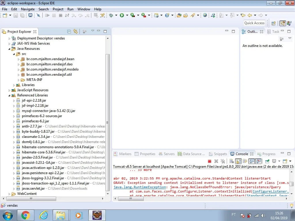
Task: Collapse the Referenced Libraries tree node
Action: click(x=10, y=95)
